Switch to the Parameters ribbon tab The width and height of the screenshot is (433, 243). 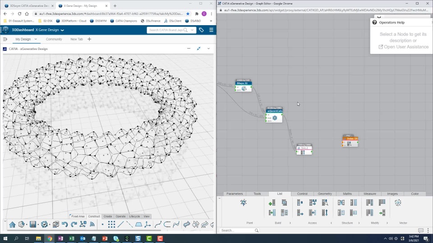pyautogui.click(x=235, y=193)
